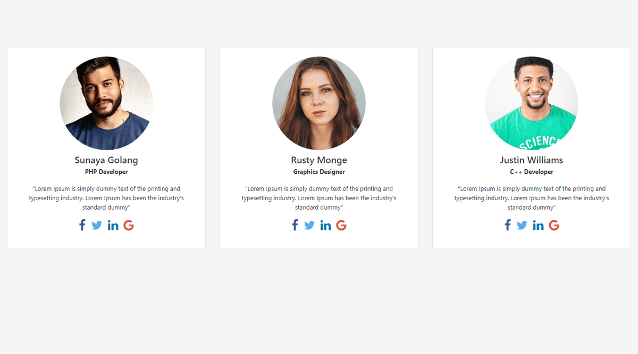
Task: Open Sunaya Golang's LinkedIn page
Action: coord(113,225)
